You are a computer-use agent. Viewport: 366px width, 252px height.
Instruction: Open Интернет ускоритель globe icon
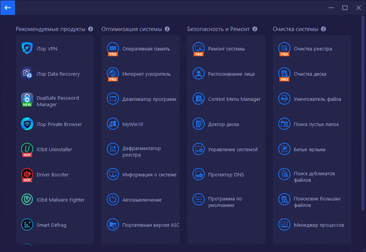pos(113,74)
